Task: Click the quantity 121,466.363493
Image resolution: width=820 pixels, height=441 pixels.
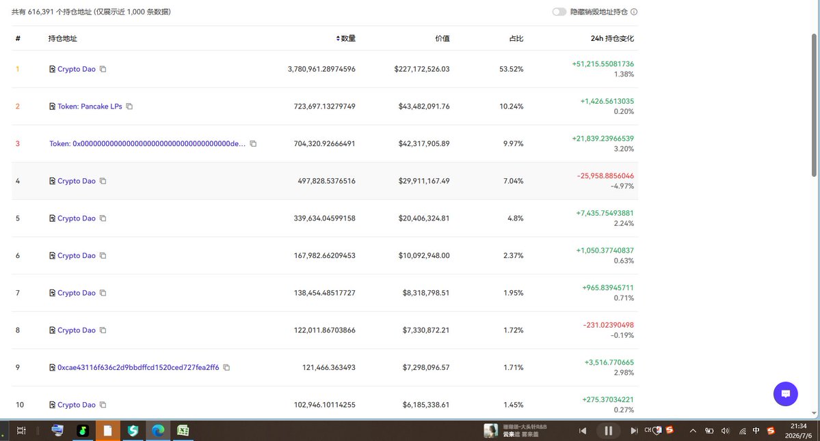Action: pyautogui.click(x=329, y=367)
